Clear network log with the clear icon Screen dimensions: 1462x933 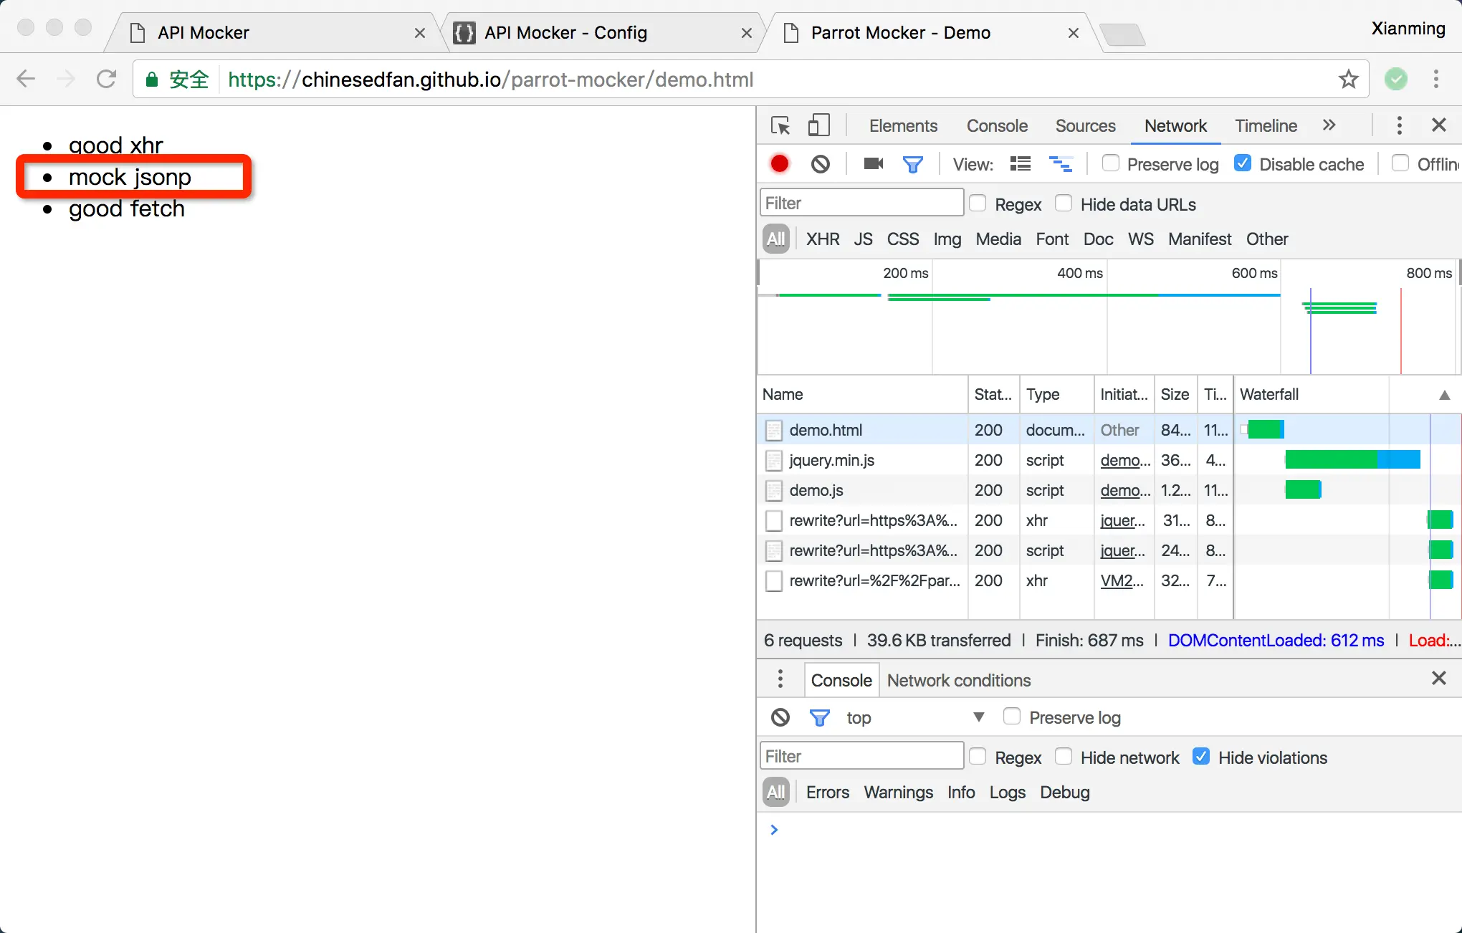click(x=821, y=164)
